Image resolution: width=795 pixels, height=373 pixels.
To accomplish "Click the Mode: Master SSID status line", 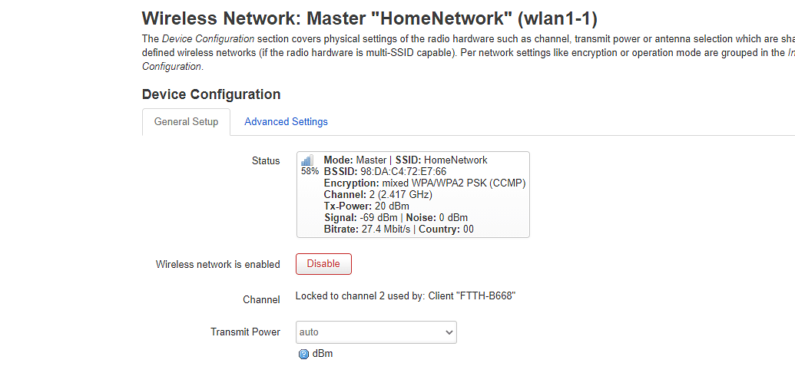I will pyautogui.click(x=406, y=160).
